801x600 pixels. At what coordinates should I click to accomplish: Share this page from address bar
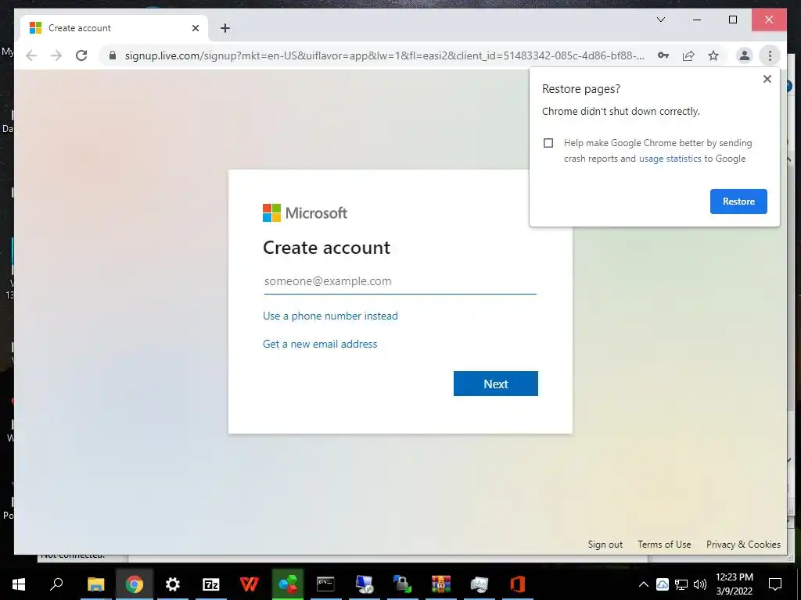(688, 55)
